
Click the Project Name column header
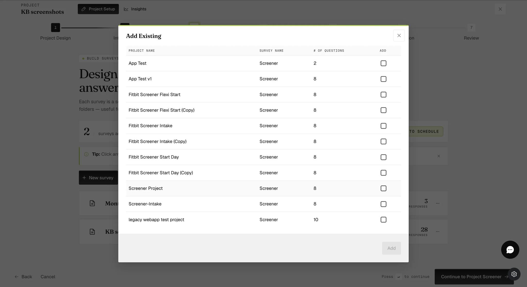coord(142,51)
